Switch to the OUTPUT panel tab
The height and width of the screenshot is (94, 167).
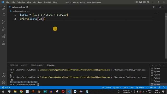24,65
